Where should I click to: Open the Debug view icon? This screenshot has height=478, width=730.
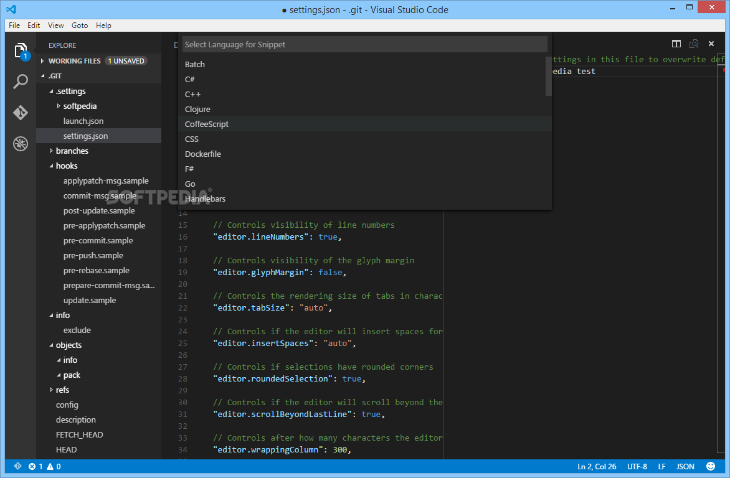[x=21, y=144]
